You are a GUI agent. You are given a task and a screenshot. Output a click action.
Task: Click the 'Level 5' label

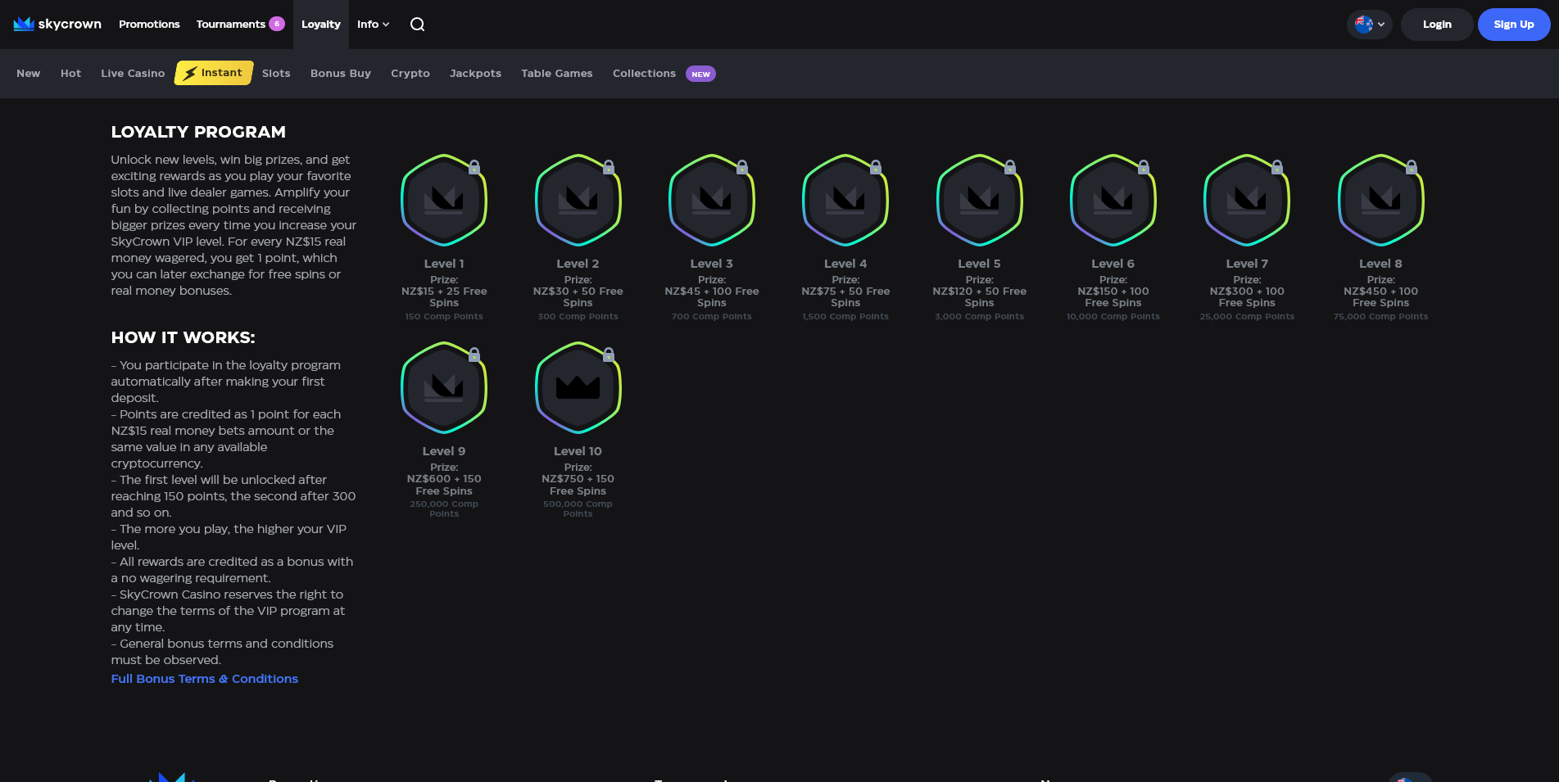coord(980,264)
